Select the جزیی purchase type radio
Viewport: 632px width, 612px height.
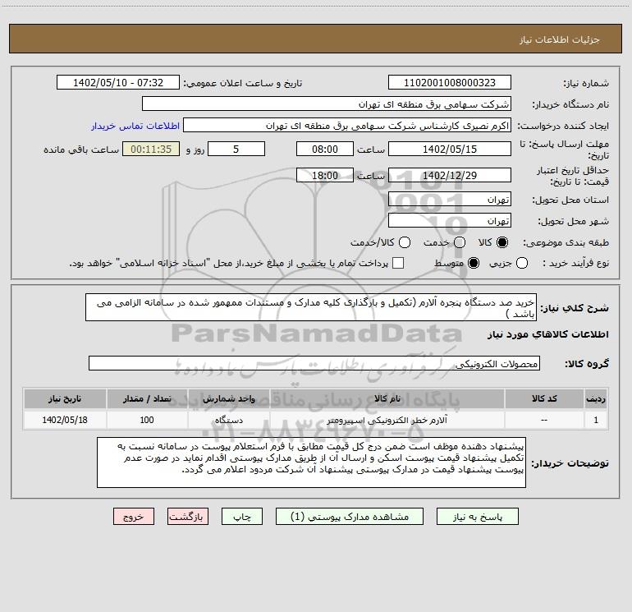coord(522,263)
